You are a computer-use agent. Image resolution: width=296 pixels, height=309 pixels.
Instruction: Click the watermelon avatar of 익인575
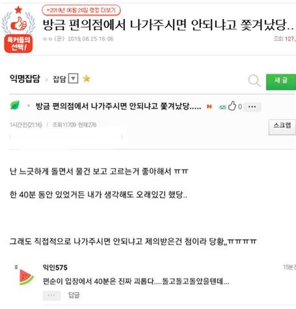[x=26, y=277]
